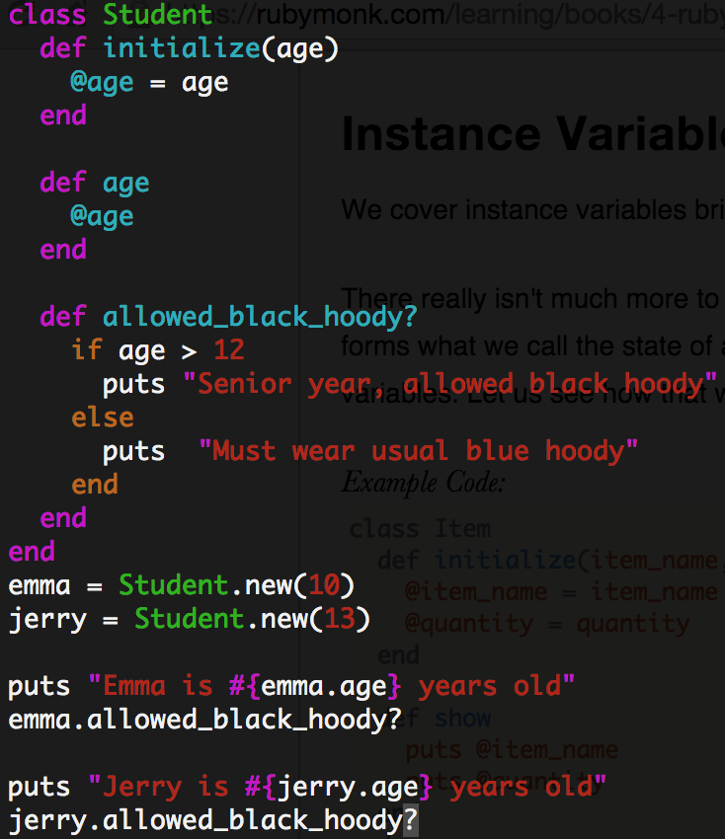Click the orange 'else' keyword

[103, 418]
